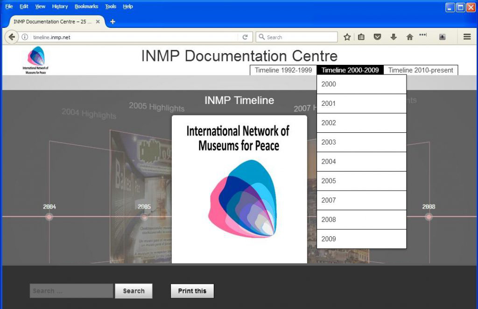This screenshot has width=478, height=309.
Task: Open the Tools menu
Action: (x=110, y=7)
